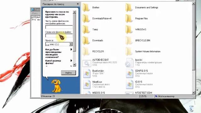Open System Volume Information folder icon
The image size is (201, 113).
(x=129, y=51)
